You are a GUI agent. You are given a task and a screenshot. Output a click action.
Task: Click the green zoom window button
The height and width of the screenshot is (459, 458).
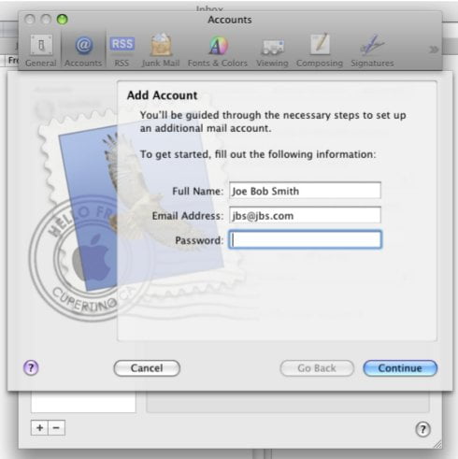[63, 20]
